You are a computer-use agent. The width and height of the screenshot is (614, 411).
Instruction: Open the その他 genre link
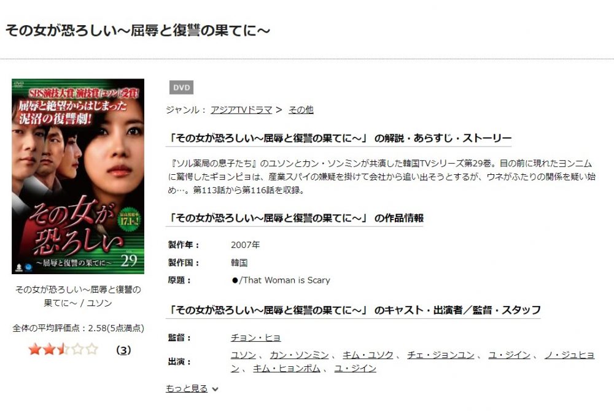tap(301, 110)
